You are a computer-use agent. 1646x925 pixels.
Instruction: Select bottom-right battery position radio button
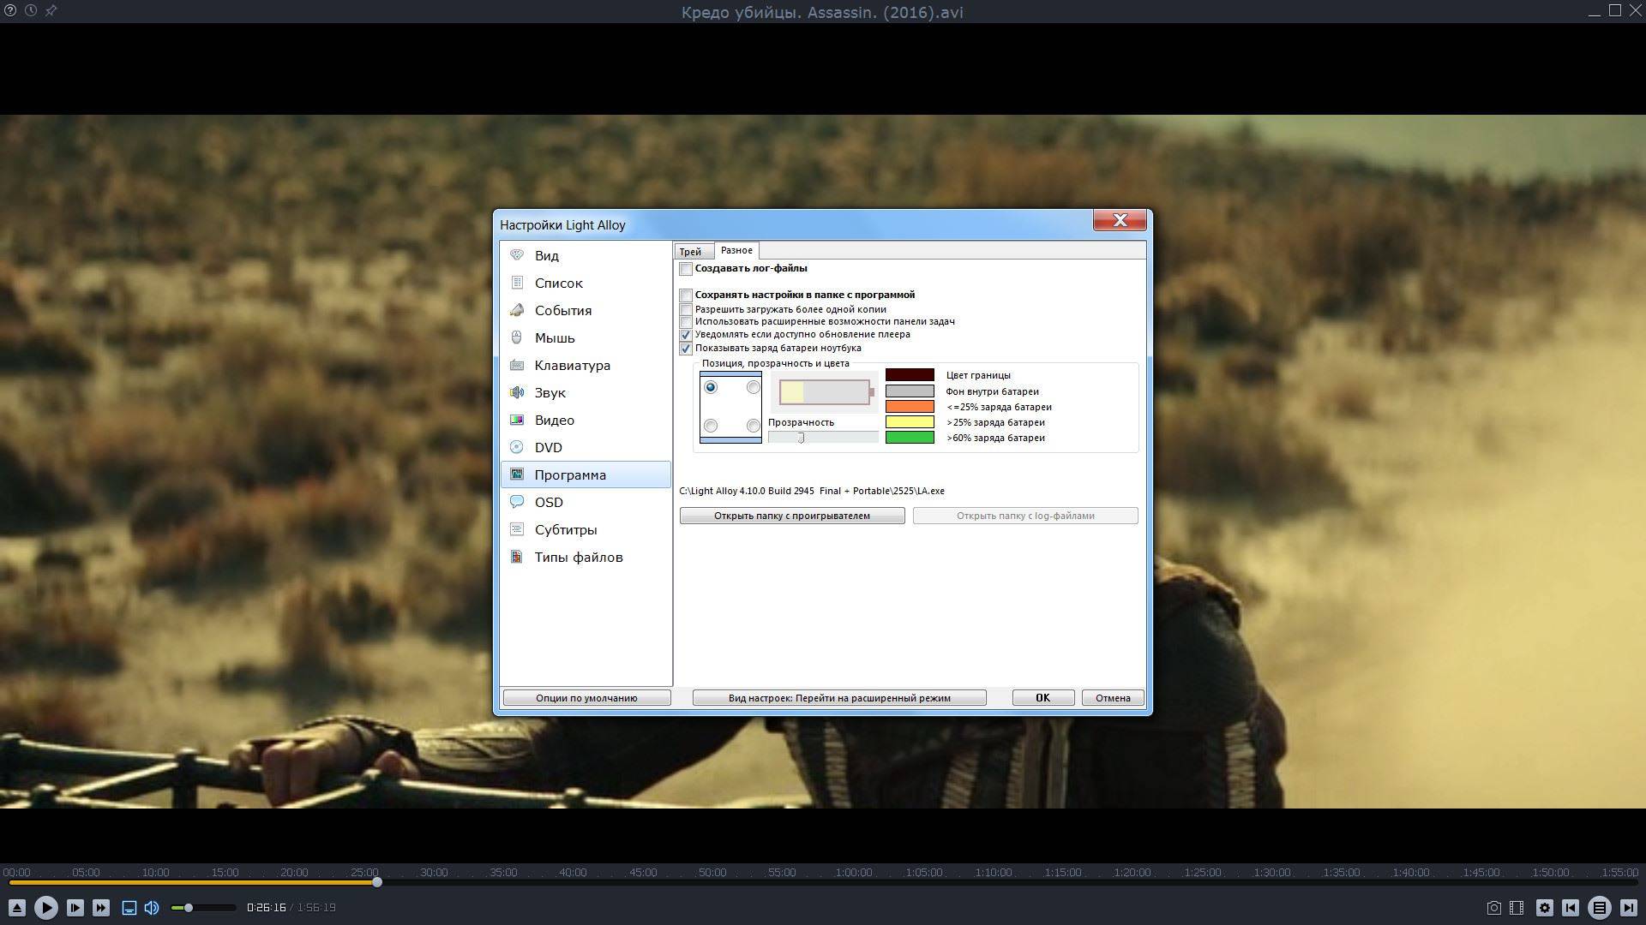[x=753, y=426]
